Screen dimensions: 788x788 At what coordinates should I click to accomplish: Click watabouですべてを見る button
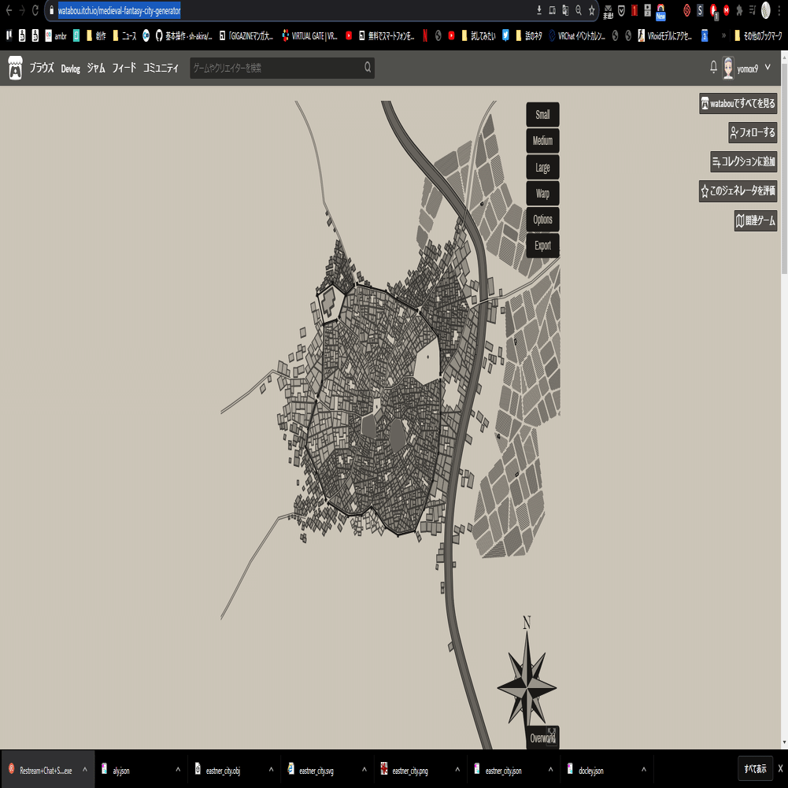[x=738, y=104]
